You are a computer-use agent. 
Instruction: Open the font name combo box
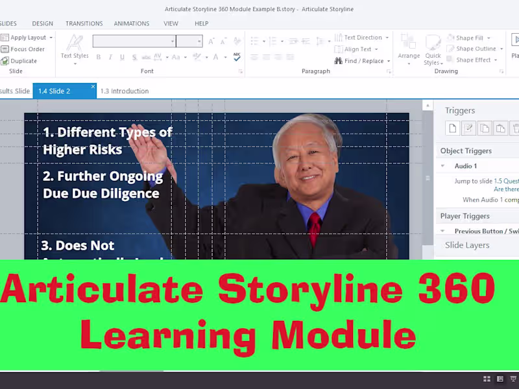coord(134,41)
